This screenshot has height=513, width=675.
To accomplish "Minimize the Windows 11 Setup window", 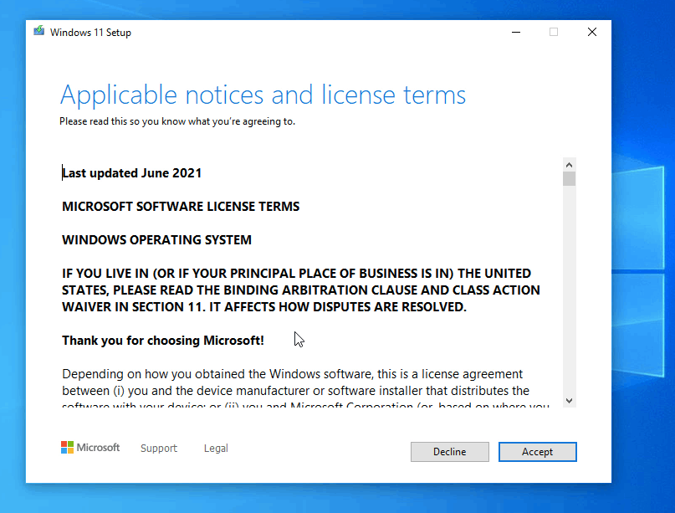I will 516,32.
